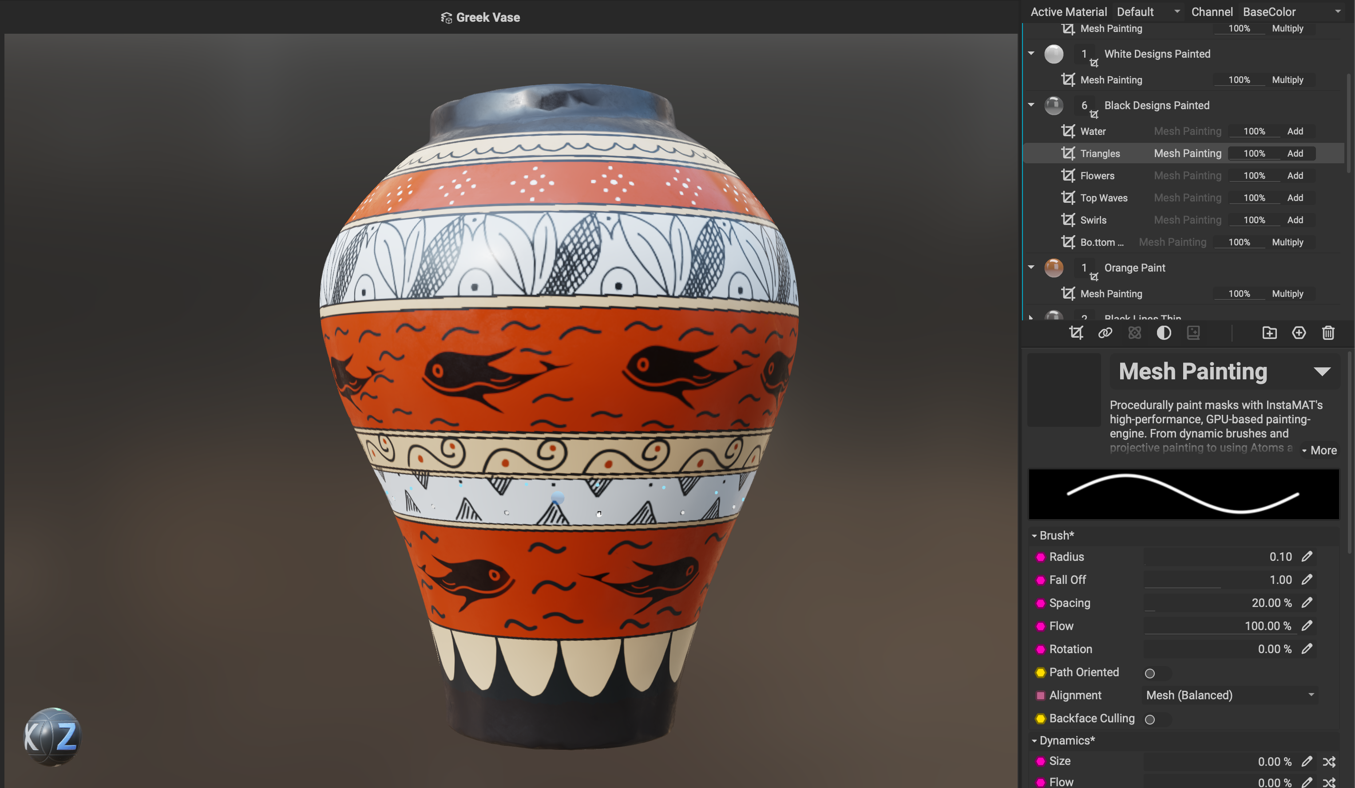This screenshot has width=1355, height=788.
Task: Select the Flowers mask layer
Action: click(1097, 176)
